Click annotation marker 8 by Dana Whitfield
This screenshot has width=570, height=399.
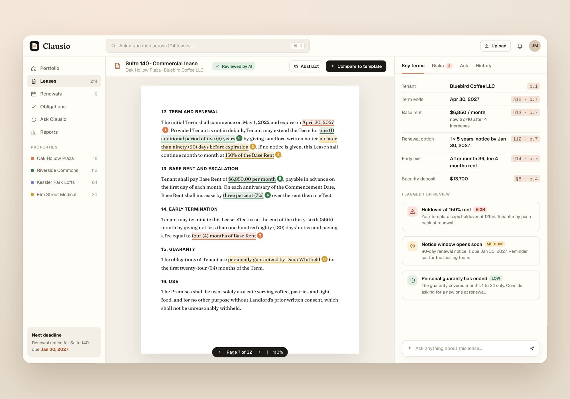324,259
